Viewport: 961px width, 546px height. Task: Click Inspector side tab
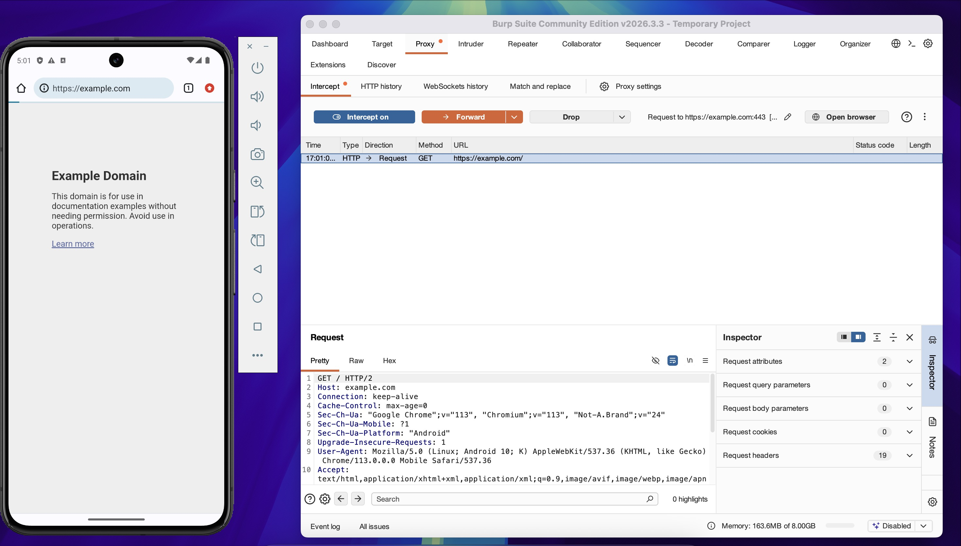[x=932, y=366]
